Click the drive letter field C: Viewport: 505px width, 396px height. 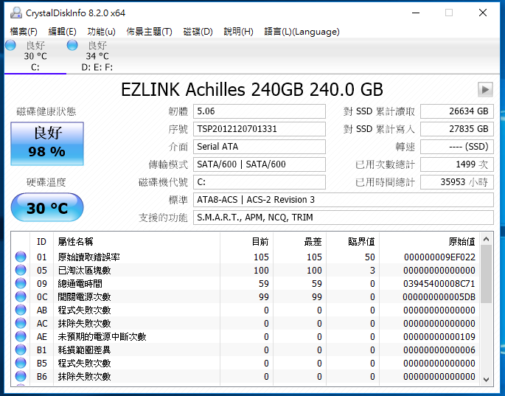[260, 182]
